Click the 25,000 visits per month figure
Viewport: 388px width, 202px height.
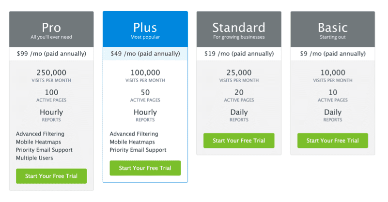(x=239, y=73)
